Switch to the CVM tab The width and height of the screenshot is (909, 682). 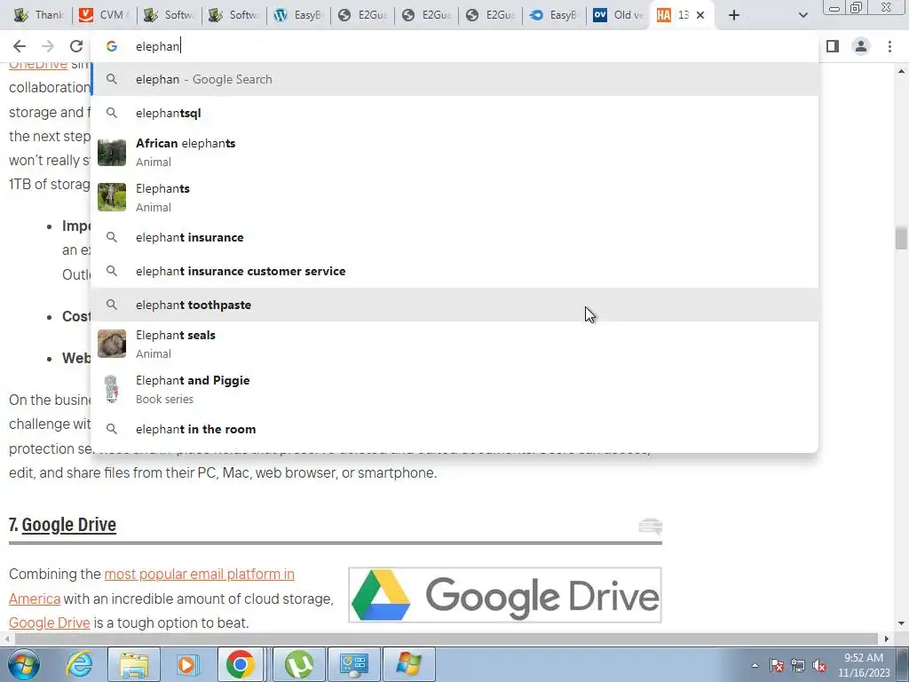pos(105,15)
